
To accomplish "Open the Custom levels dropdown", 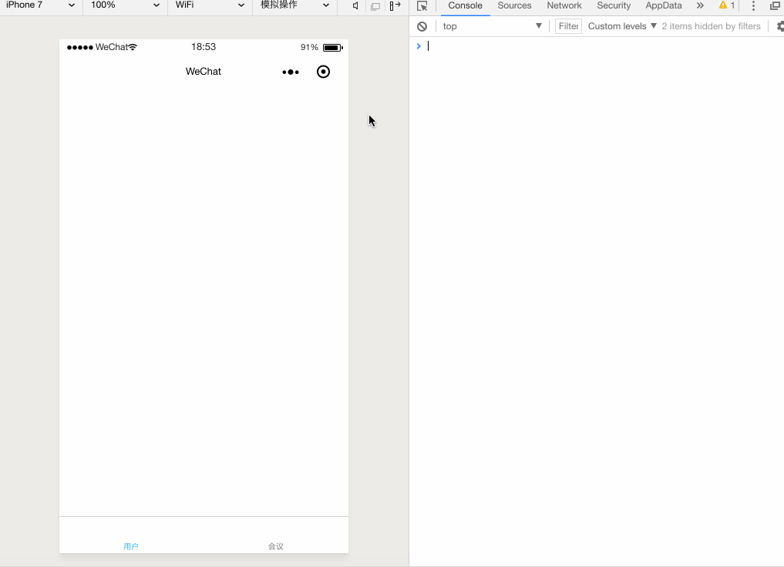I will (x=622, y=26).
